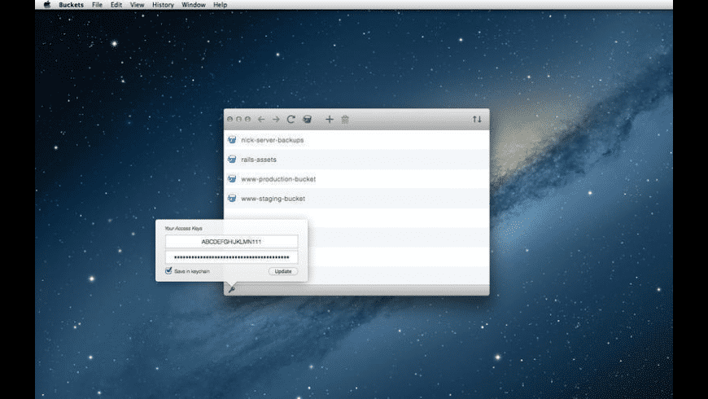Select rails-assets bucket name
The image size is (708, 399).
(x=259, y=160)
